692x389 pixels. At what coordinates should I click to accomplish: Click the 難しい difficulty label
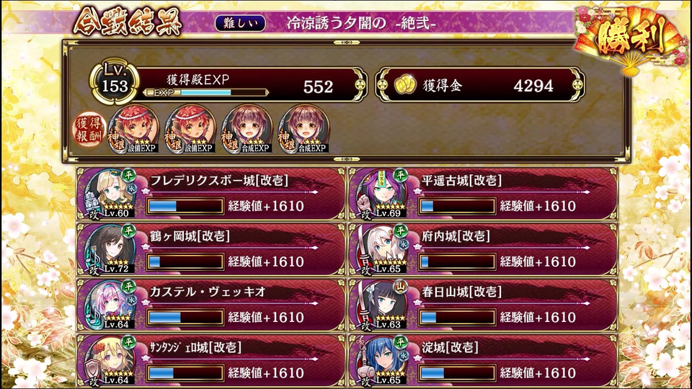click(241, 23)
